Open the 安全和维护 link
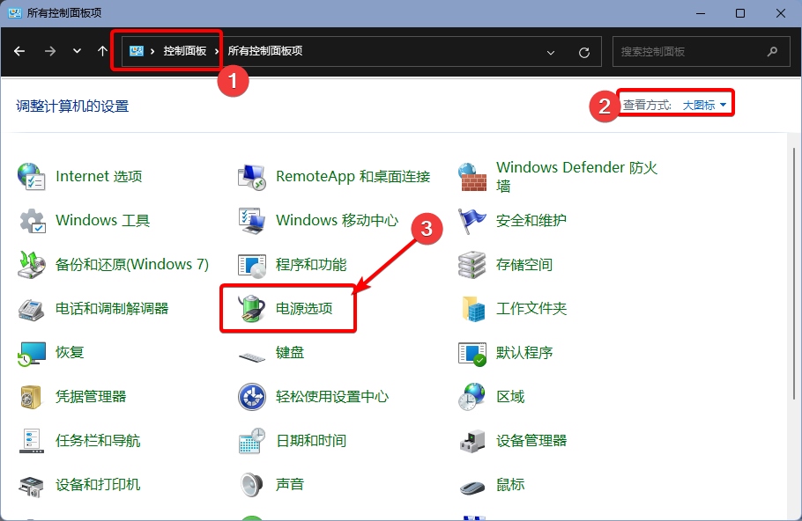Viewport: 802px width, 521px height. [531, 221]
